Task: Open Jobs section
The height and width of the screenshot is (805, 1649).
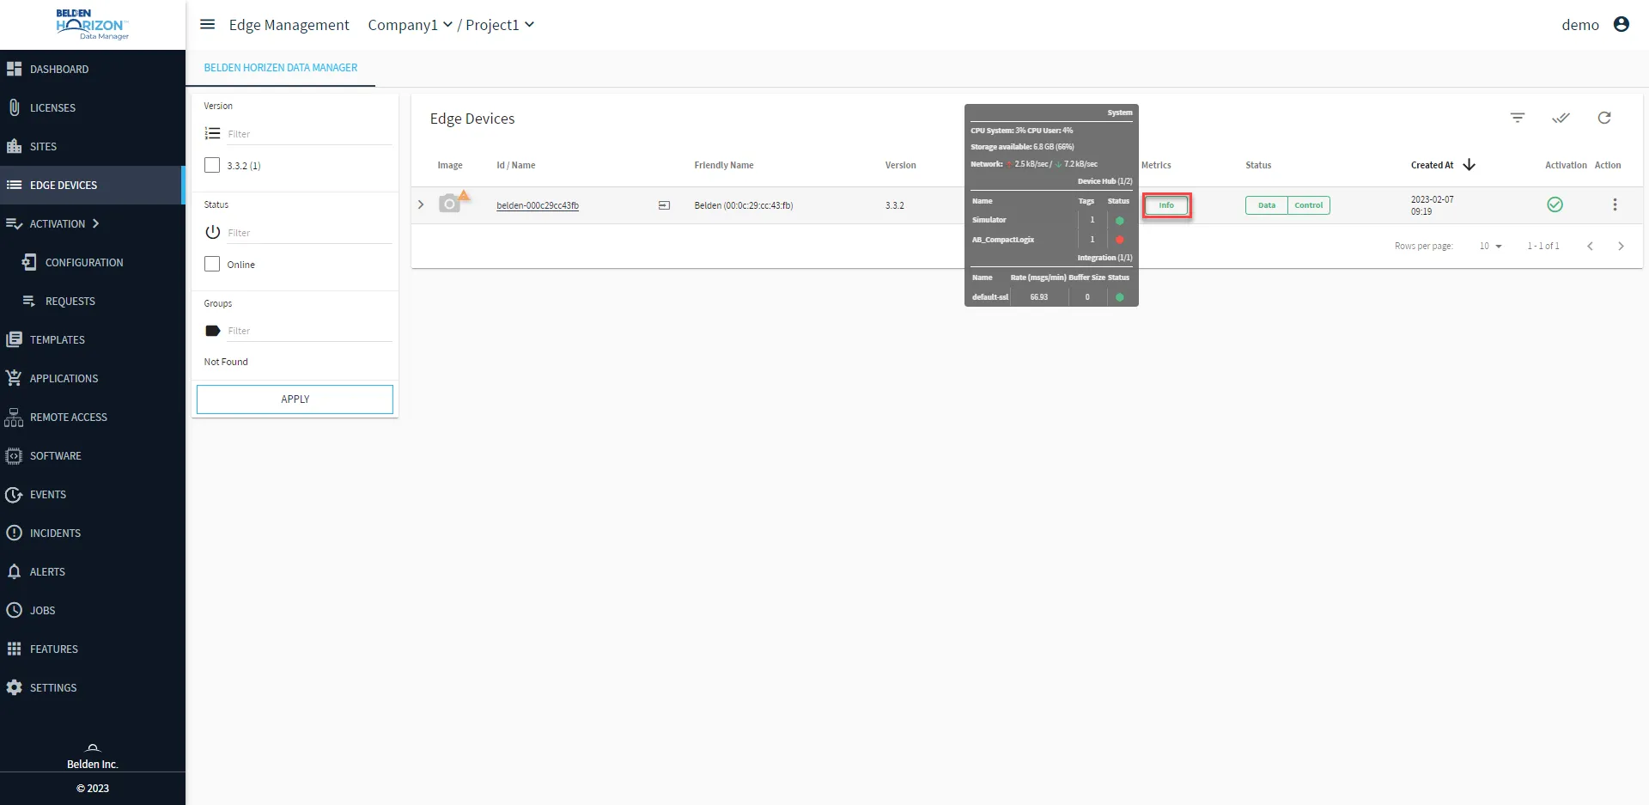Action: click(92, 610)
